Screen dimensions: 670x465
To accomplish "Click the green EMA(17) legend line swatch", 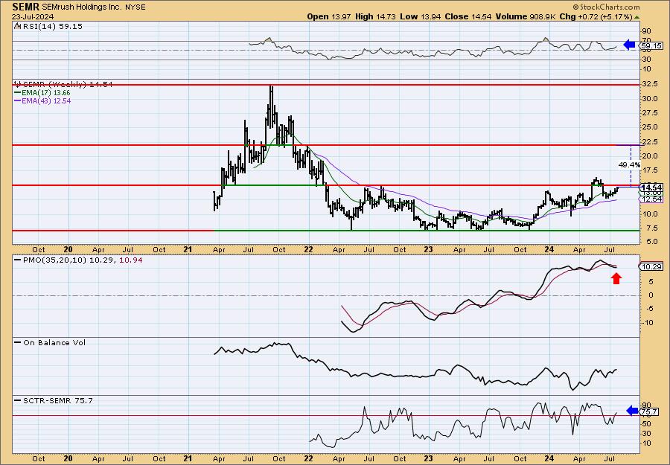I will (x=18, y=93).
